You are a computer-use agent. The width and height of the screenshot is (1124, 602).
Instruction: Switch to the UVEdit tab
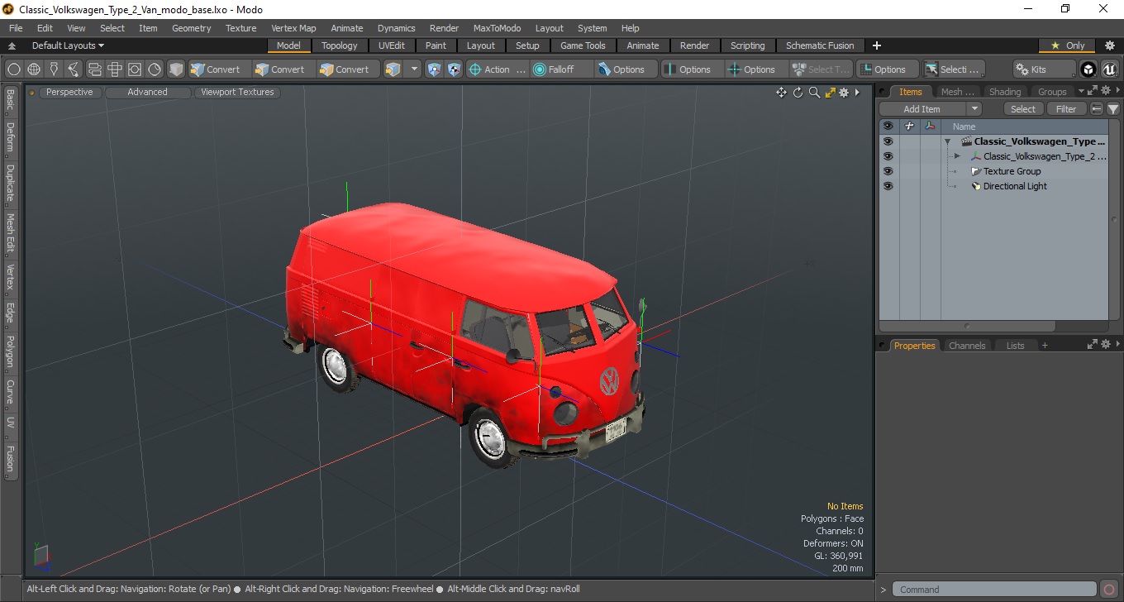pyautogui.click(x=392, y=45)
